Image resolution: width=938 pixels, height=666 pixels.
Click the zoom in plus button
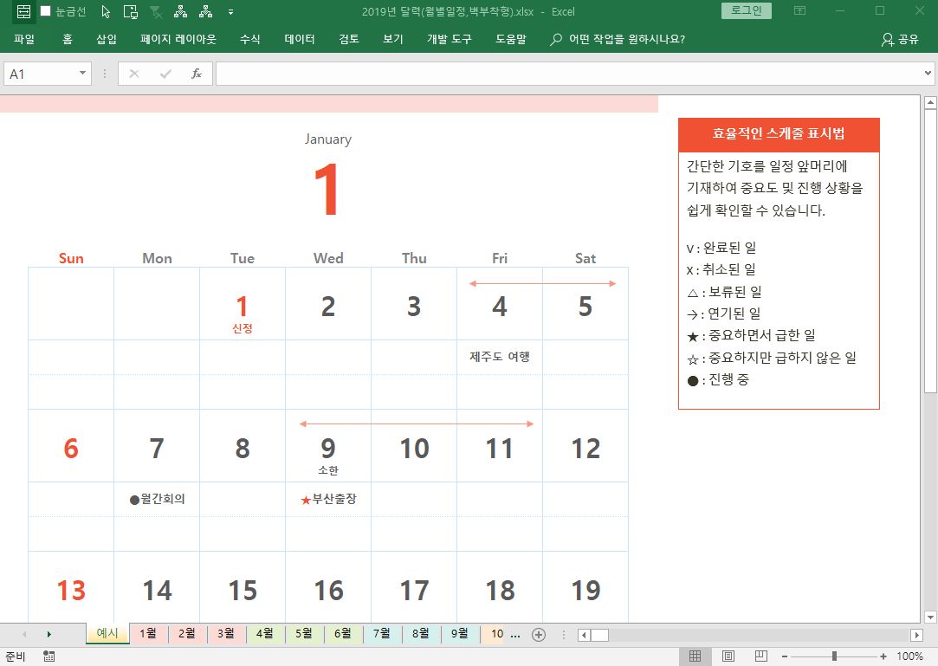(883, 656)
